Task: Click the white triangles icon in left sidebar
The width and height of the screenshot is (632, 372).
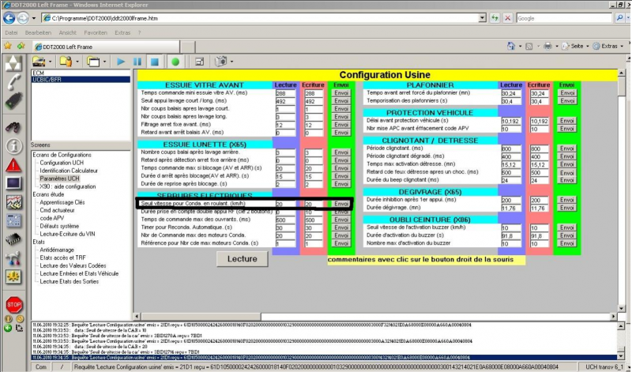Action: click(x=13, y=63)
